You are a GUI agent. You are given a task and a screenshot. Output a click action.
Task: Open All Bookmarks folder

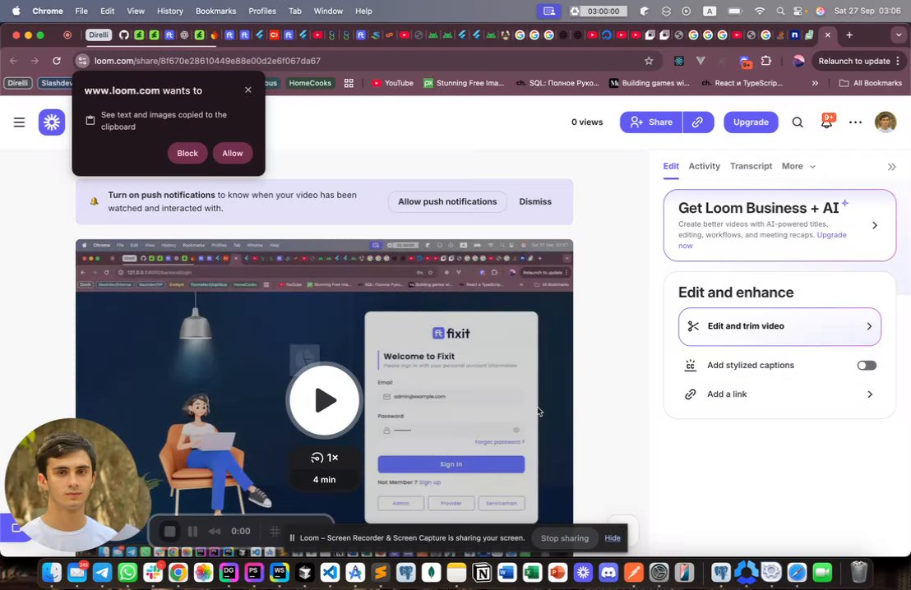pyautogui.click(x=871, y=83)
